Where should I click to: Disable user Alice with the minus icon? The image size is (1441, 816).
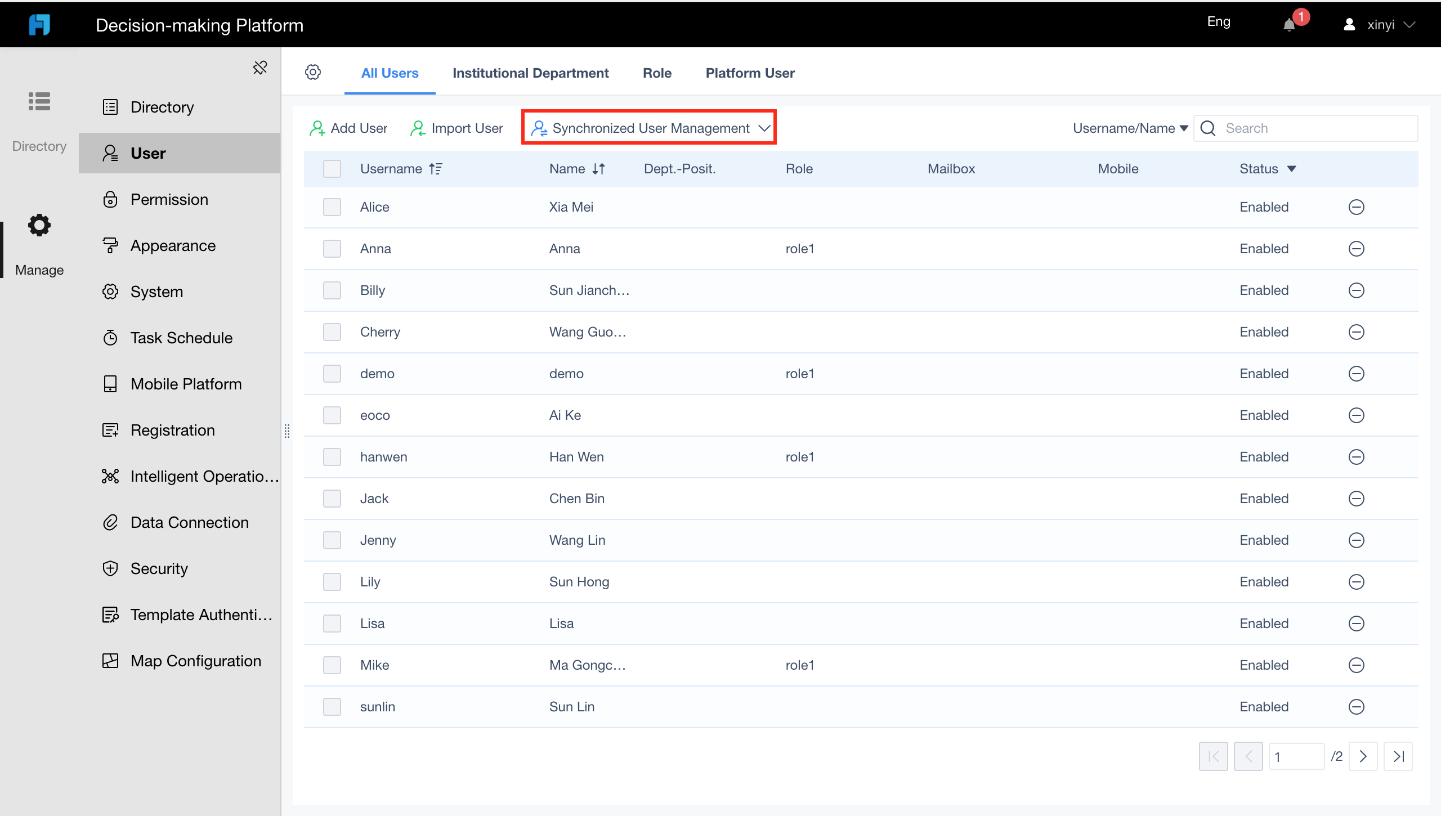pos(1357,207)
